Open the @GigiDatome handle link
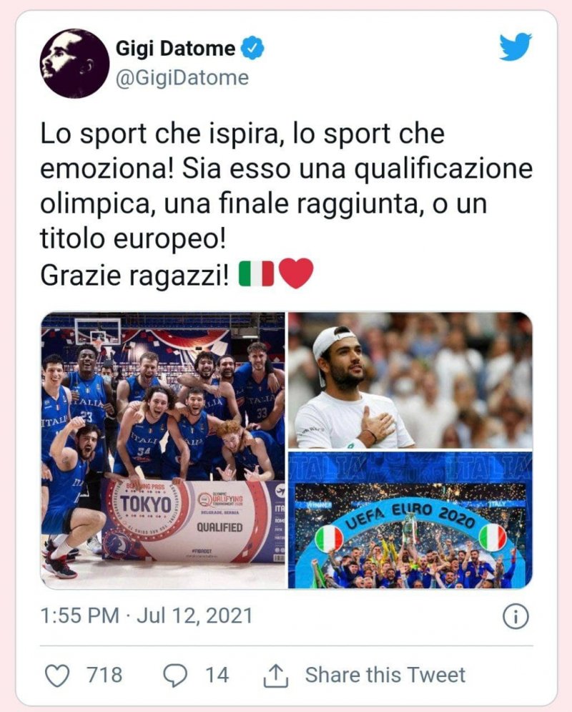Image resolution: width=572 pixels, height=712 pixels. [x=182, y=78]
